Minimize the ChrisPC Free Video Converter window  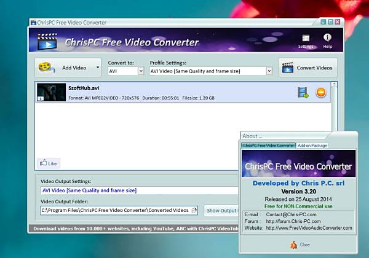click(323, 22)
